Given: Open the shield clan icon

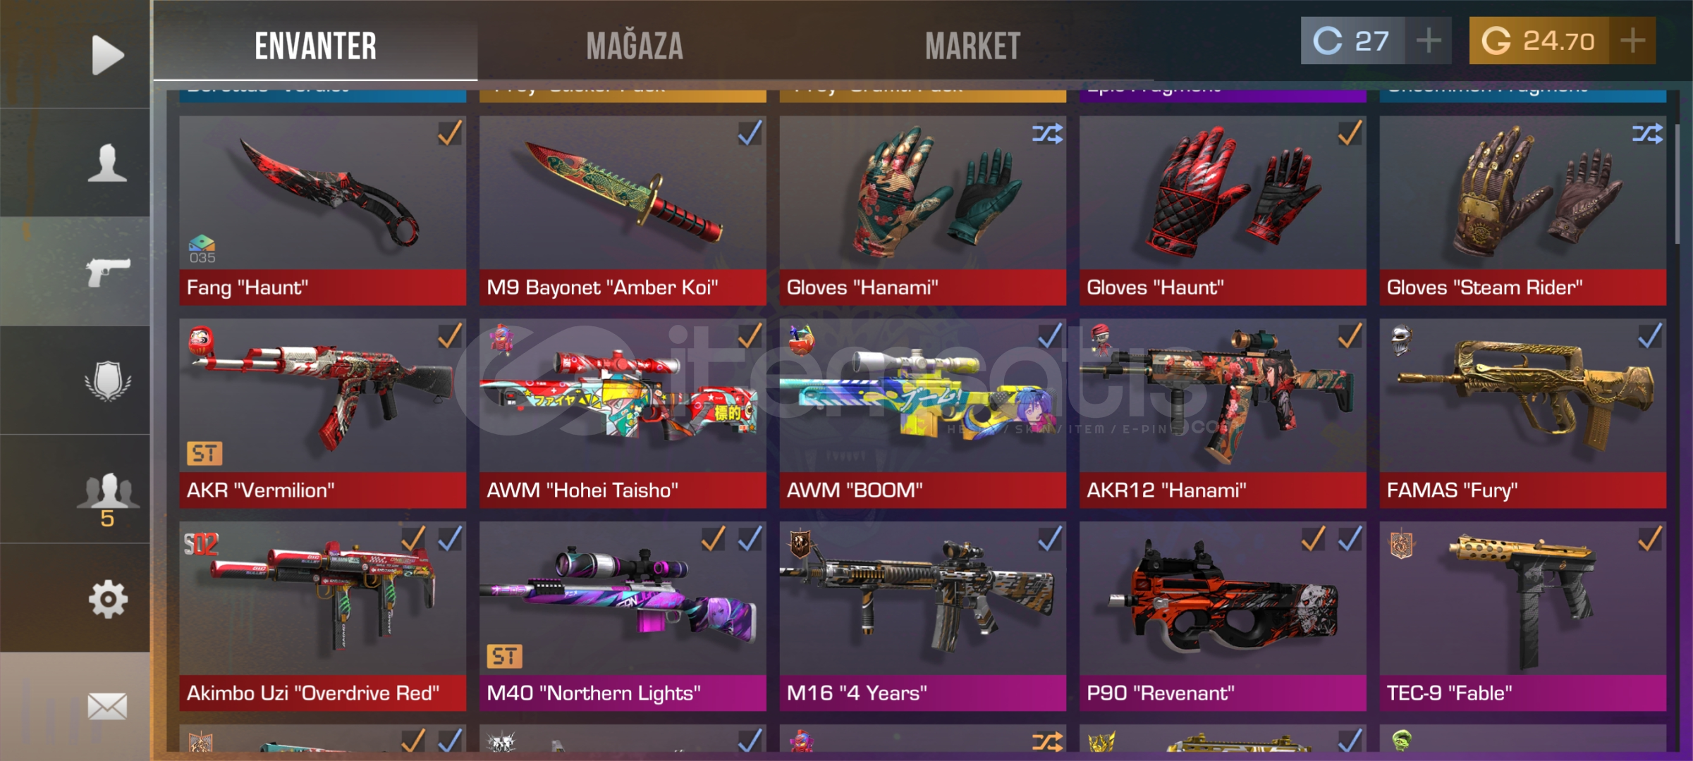Looking at the screenshot, I should coord(108,381).
